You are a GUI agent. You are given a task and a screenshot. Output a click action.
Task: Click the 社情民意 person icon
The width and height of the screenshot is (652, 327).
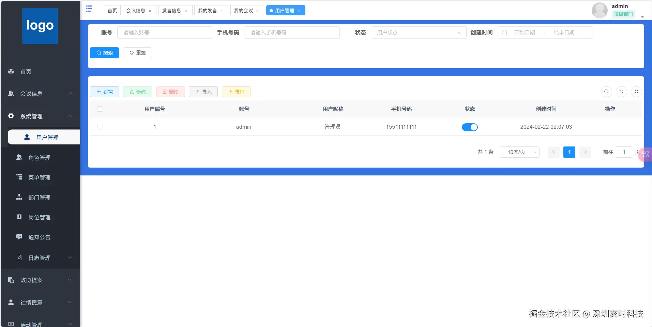click(x=11, y=302)
